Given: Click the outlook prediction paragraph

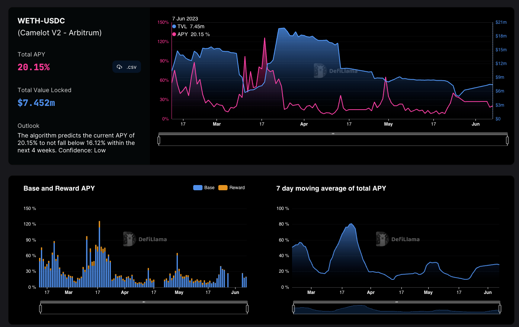Looking at the screenshot, I should point(76,143).
